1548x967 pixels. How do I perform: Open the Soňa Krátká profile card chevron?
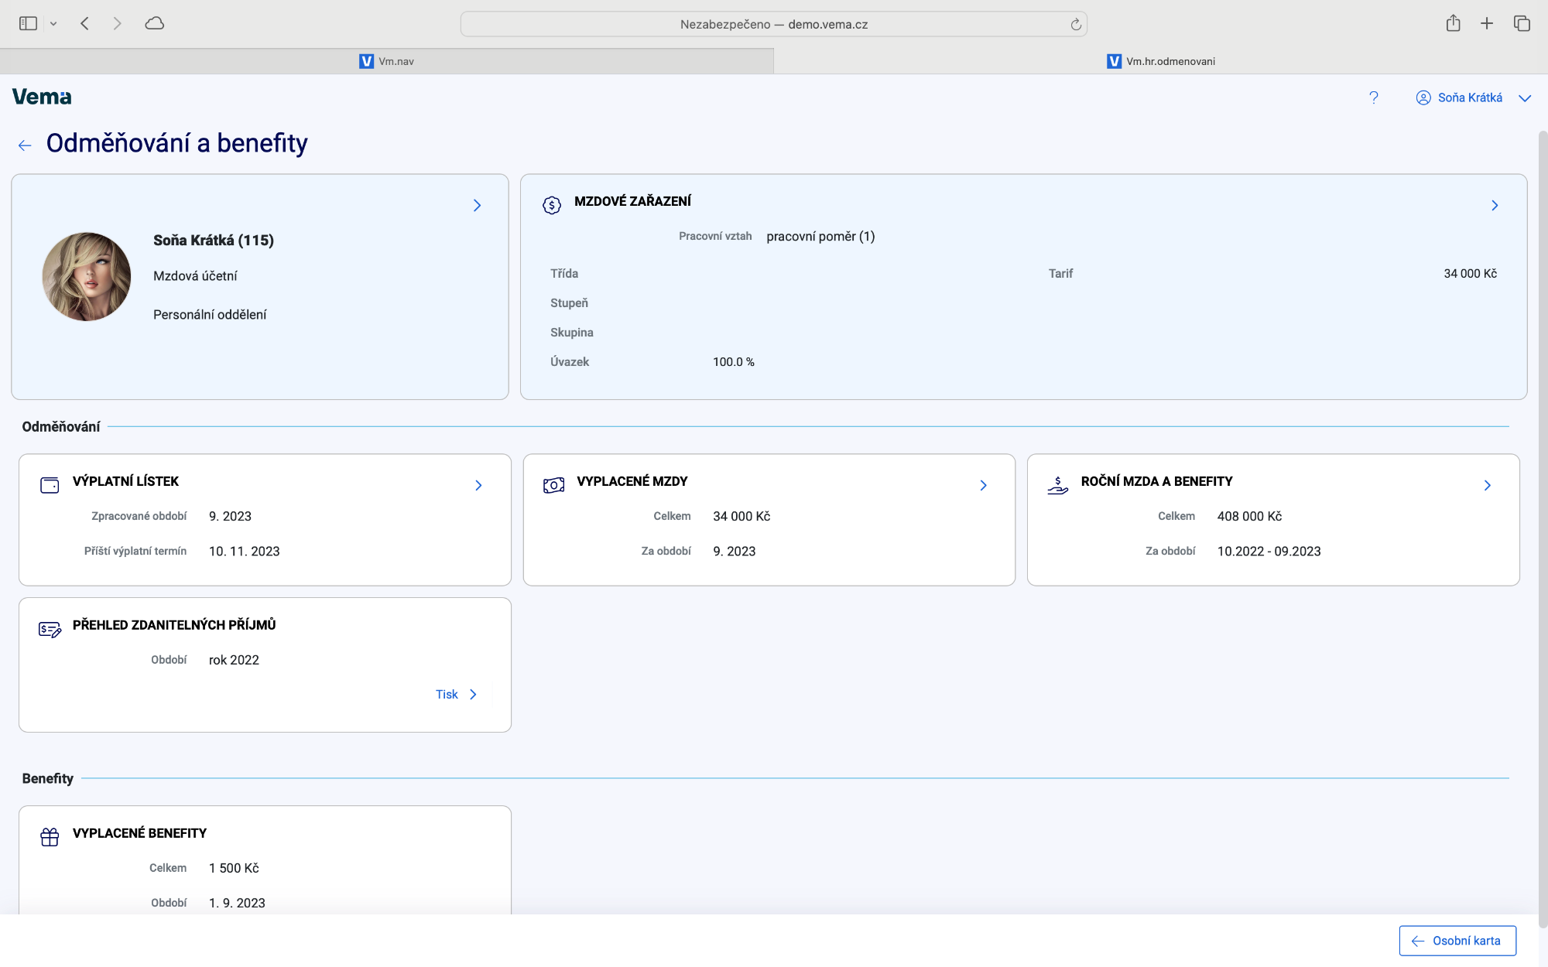pos(478,205)
